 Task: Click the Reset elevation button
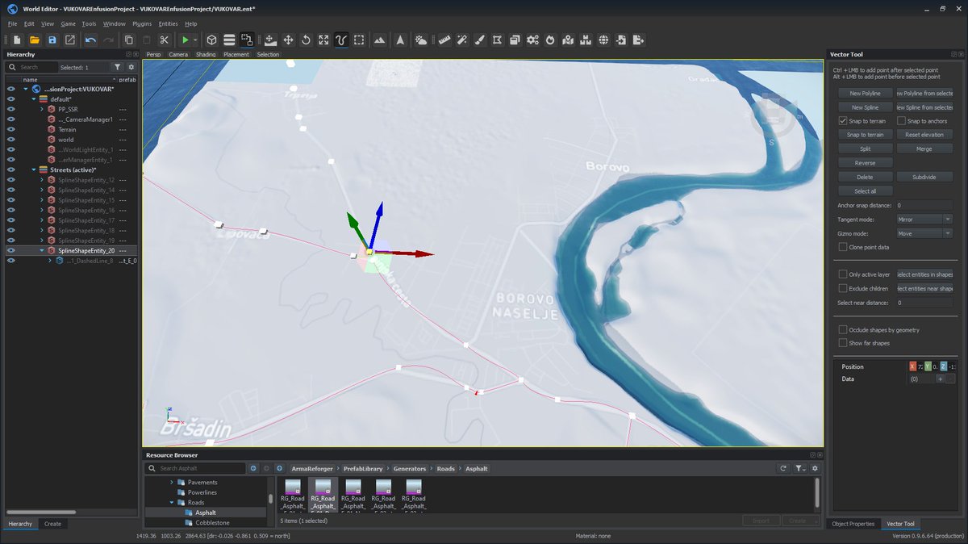coord(924,135)
